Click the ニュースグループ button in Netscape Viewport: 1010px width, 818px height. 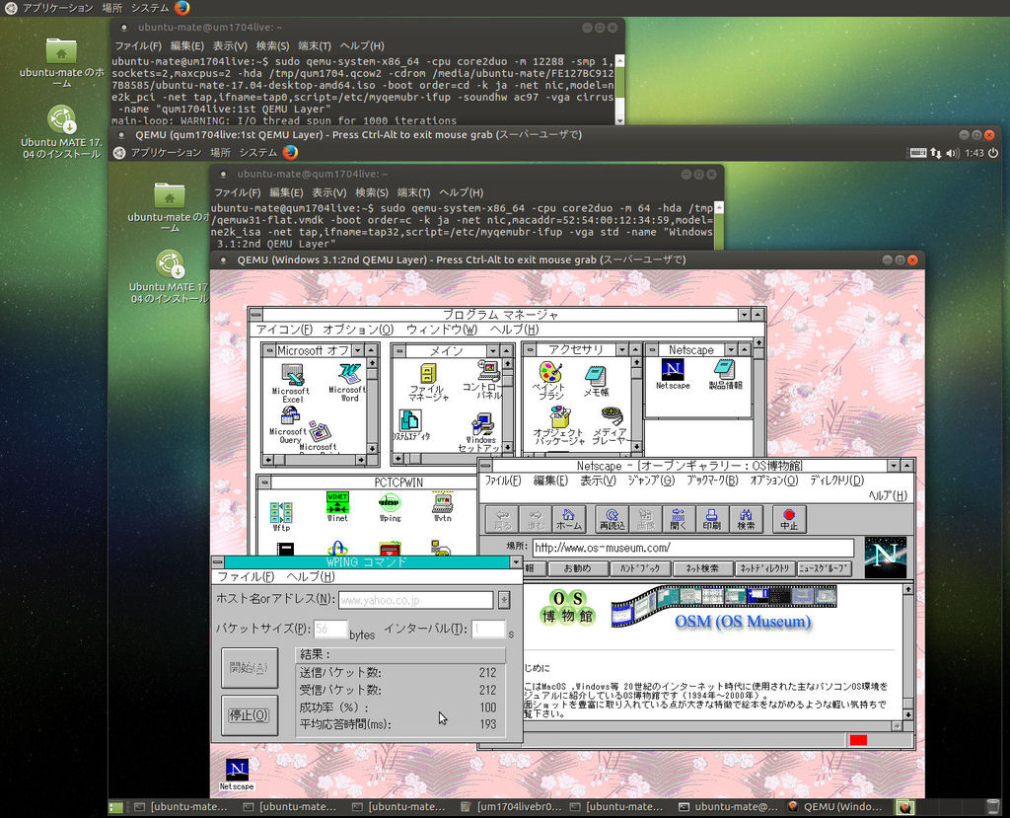825,568
